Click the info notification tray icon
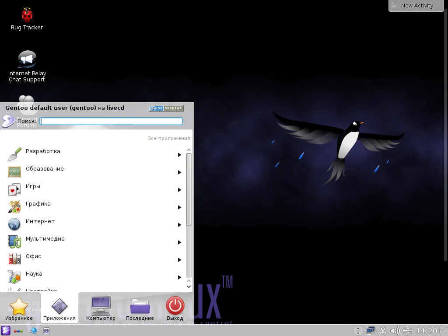Screen dimensions: 448x336 (358, 331)
